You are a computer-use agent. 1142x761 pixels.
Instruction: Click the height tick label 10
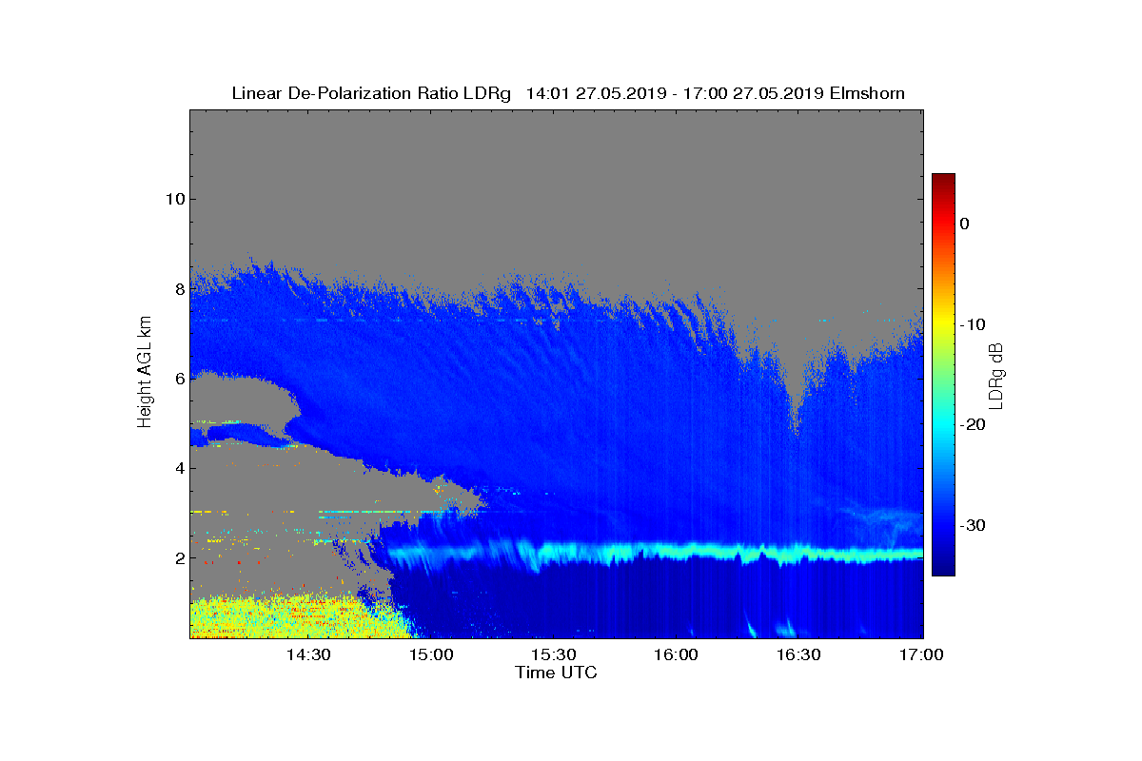[174, 199]
